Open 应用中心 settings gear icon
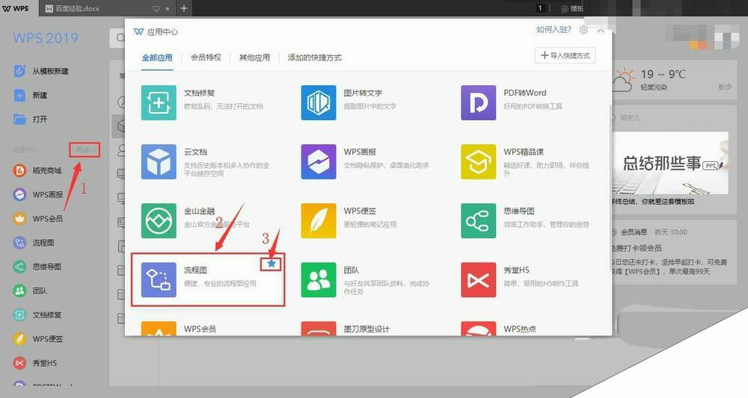 coord(583,30)
